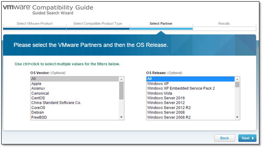Choose Windows Server 2012 release
This screenshot has height=148, width=263.
click(x=190, y=103)
